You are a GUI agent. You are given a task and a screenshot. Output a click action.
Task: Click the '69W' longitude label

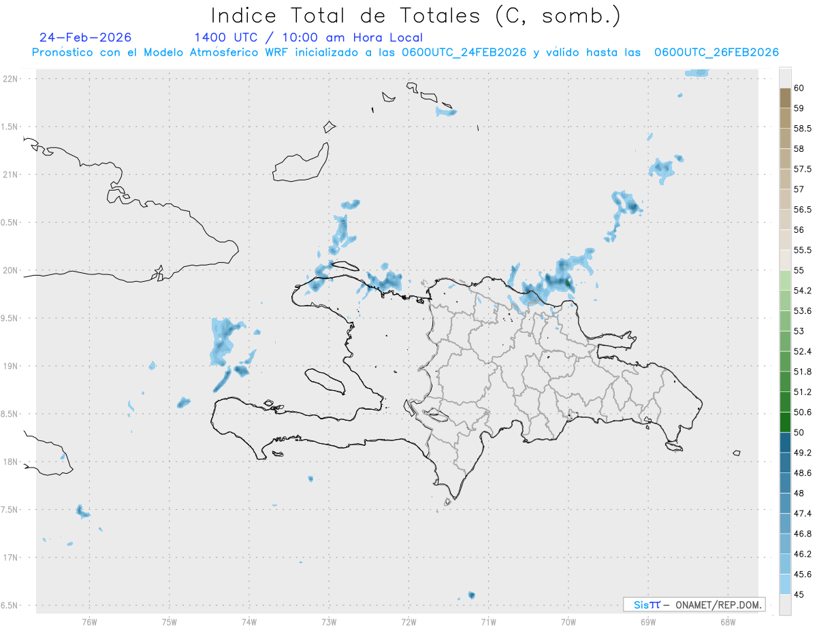(648, 622)
